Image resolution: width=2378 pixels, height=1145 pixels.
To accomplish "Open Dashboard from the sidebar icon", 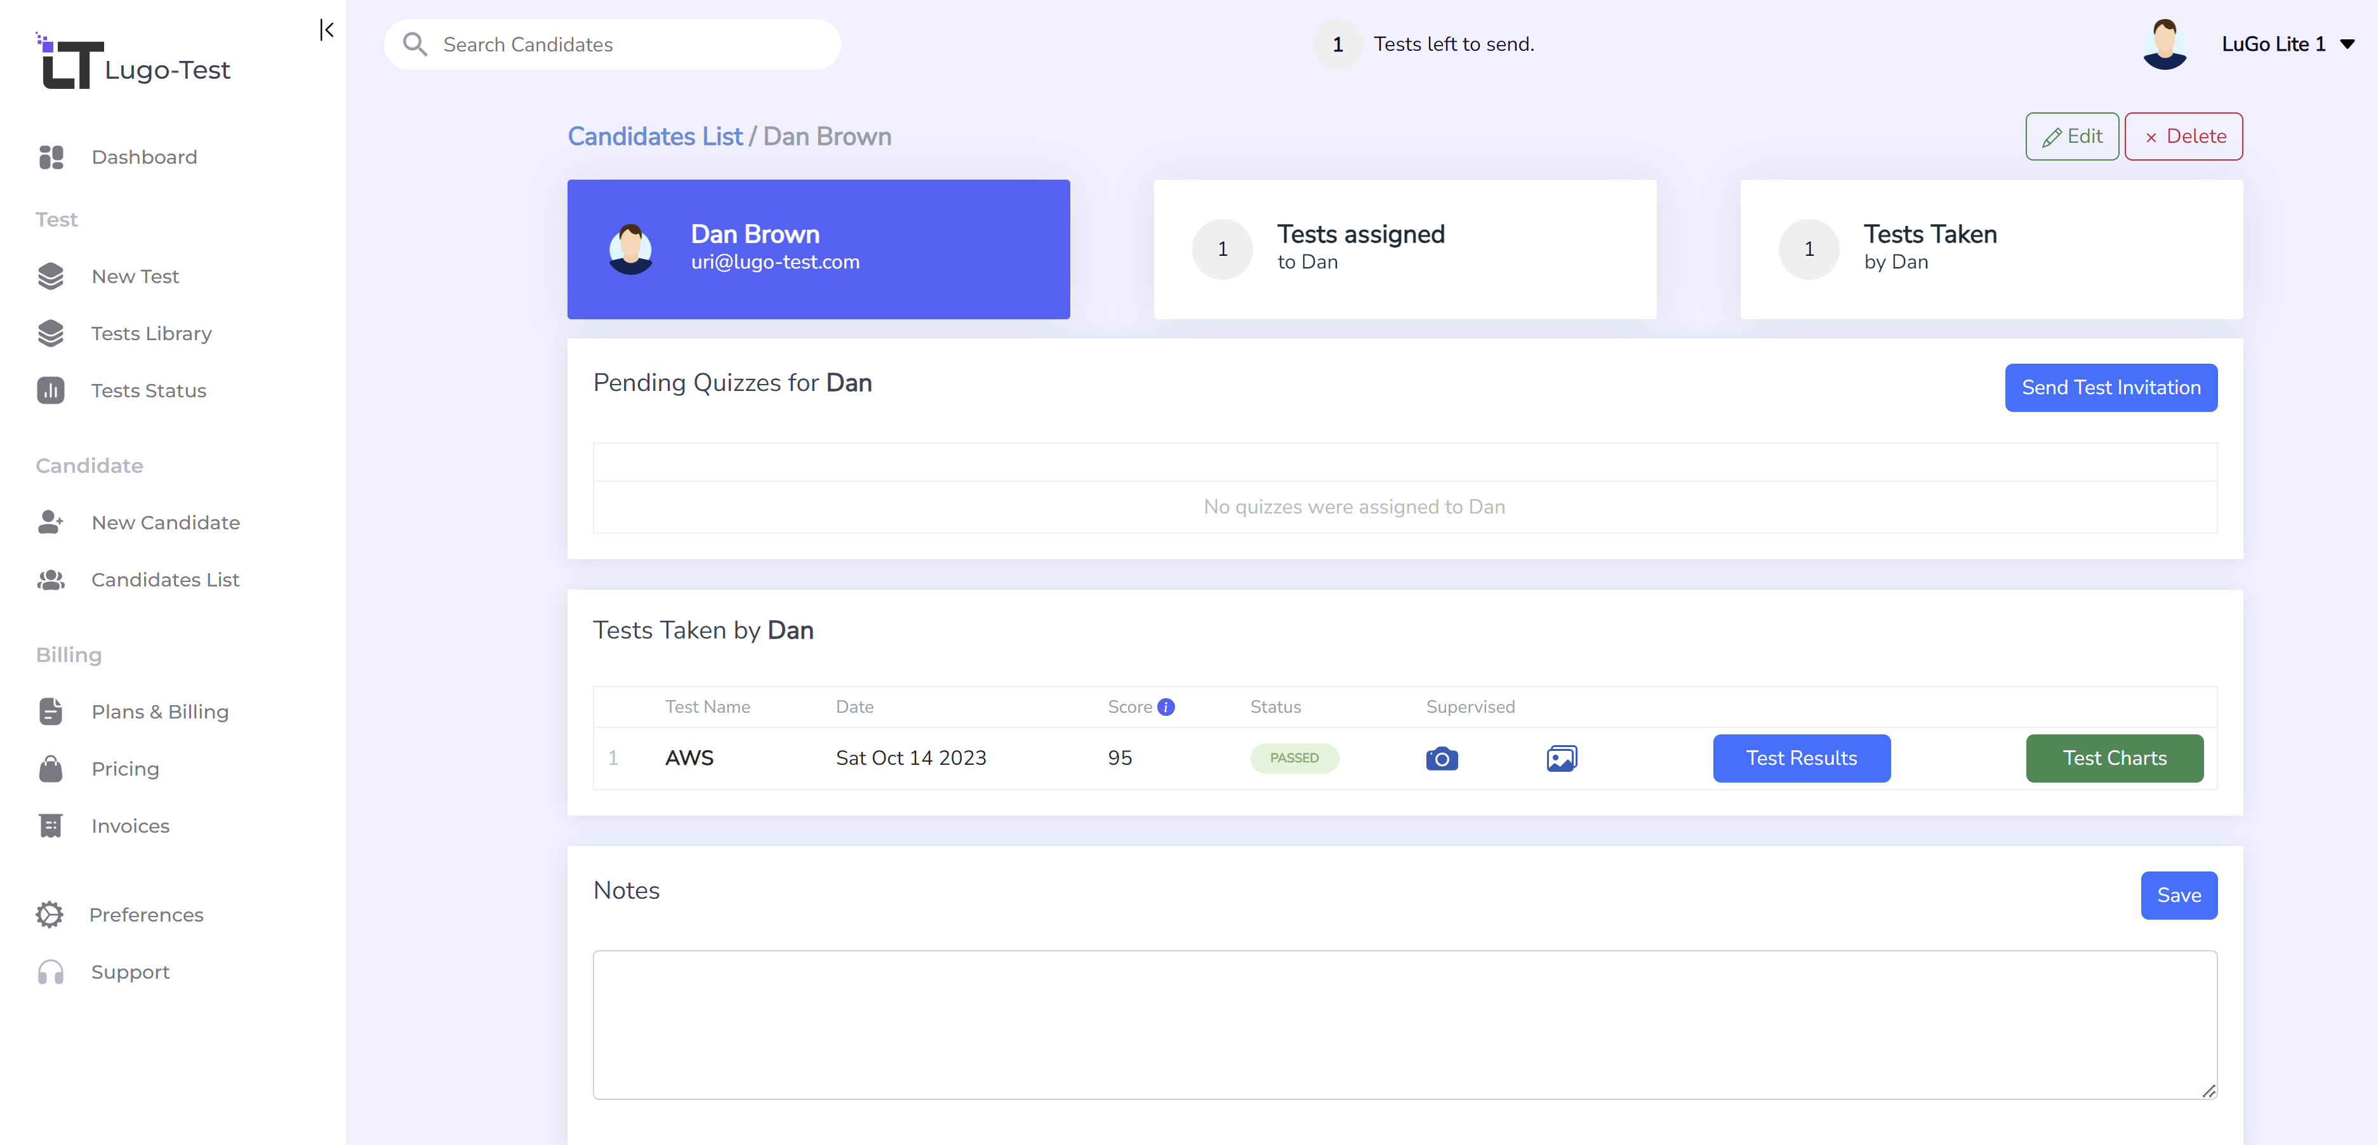I will coord(51,157).
